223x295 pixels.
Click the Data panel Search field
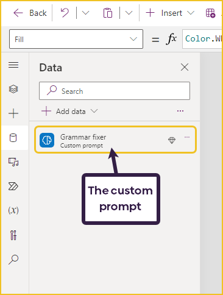[x=115, y=91]
